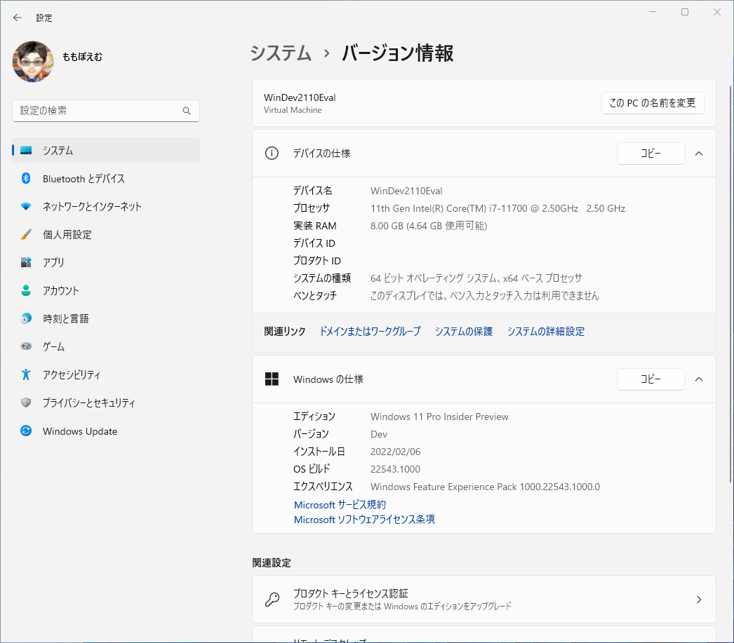Open the privacy shield icon

[x=26, y=402]
